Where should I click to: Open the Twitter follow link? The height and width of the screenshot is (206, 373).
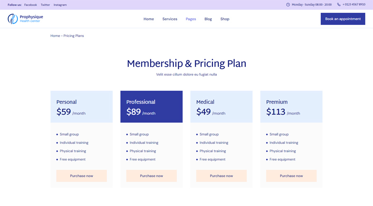(45, 5)
